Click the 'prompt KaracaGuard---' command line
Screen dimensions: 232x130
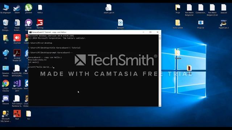point(50,53)
